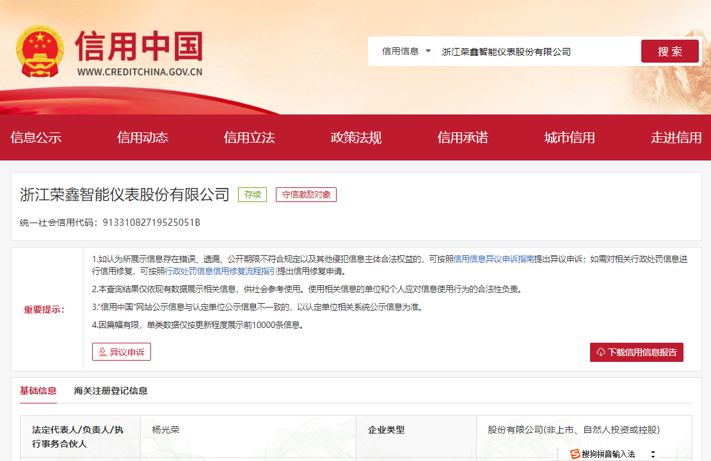Open the 城市信用 menu item
This screenshot has height=461, width=711.
click(x=569, y=137)
